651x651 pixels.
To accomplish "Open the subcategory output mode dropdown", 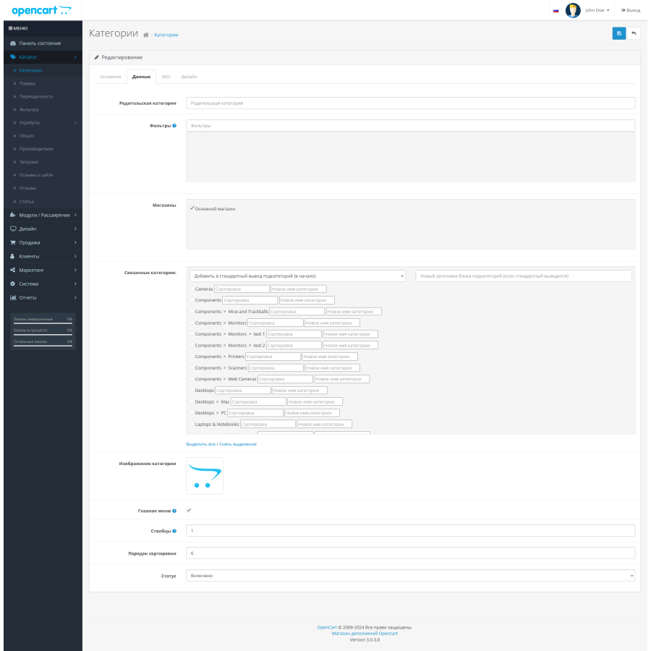I will [x=297, y=276].
